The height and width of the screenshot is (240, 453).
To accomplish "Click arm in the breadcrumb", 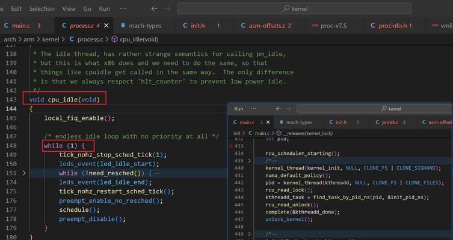I will click(29, 39).
